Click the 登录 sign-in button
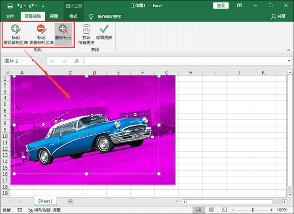Screen dimensions: 294x214 [221, 5]
